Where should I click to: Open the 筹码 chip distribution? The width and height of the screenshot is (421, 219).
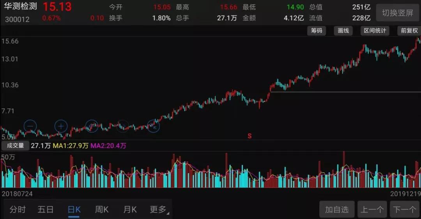click(317, 31)
